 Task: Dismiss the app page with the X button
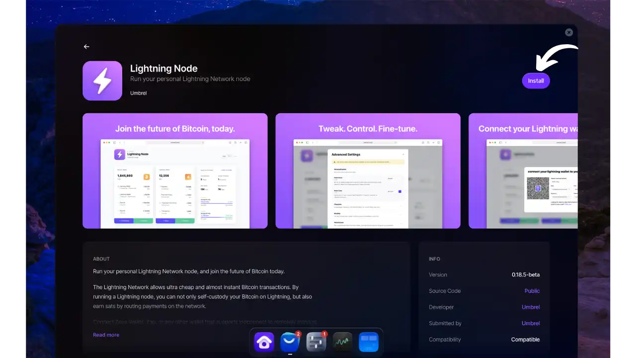click(568, 32)
